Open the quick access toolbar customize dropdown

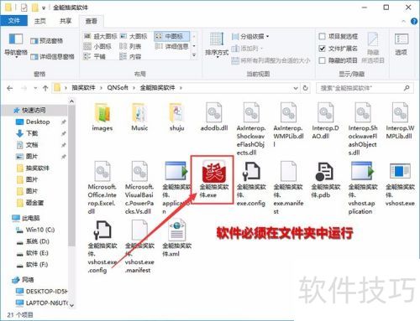44,8
